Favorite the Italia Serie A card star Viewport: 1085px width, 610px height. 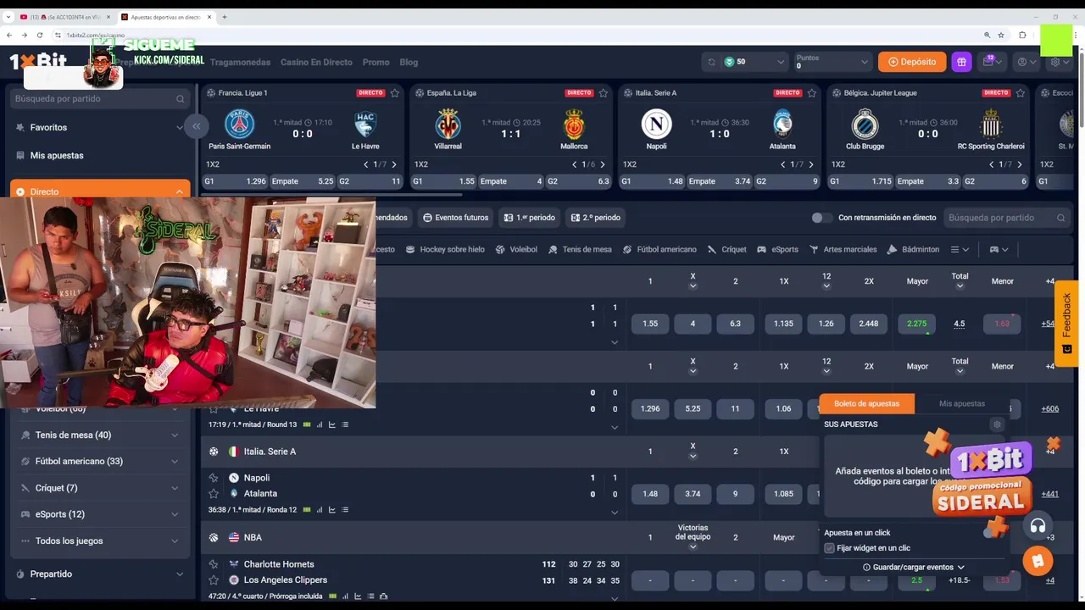pyautogui.click(x=812, y=92)
